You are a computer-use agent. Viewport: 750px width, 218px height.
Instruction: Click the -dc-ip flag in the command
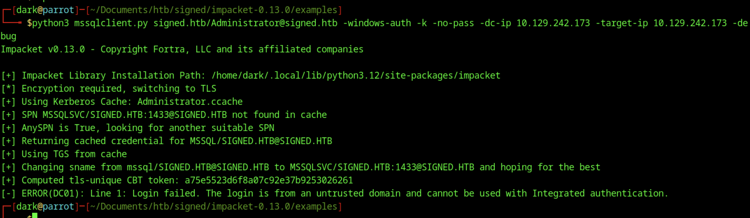click(495, 23)
